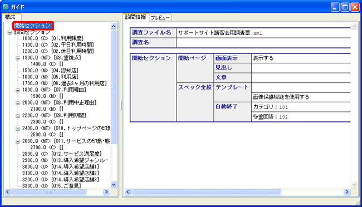The image size is (362, 207).
Task: Select 1400.0 <C> [] child row
Action: click(47, 64)
